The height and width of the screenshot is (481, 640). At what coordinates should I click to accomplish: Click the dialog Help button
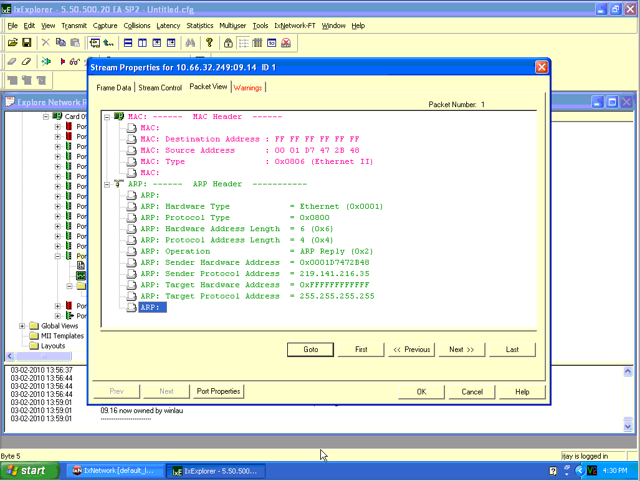[522, 392]
